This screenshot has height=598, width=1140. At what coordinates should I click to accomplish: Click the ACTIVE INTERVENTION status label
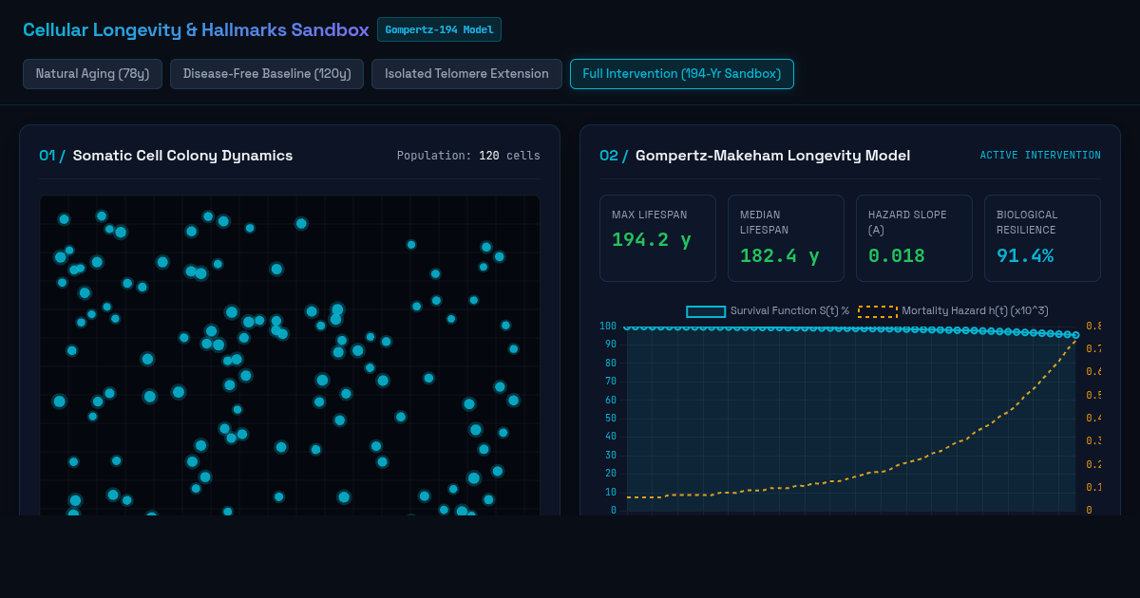[1040, 156]
